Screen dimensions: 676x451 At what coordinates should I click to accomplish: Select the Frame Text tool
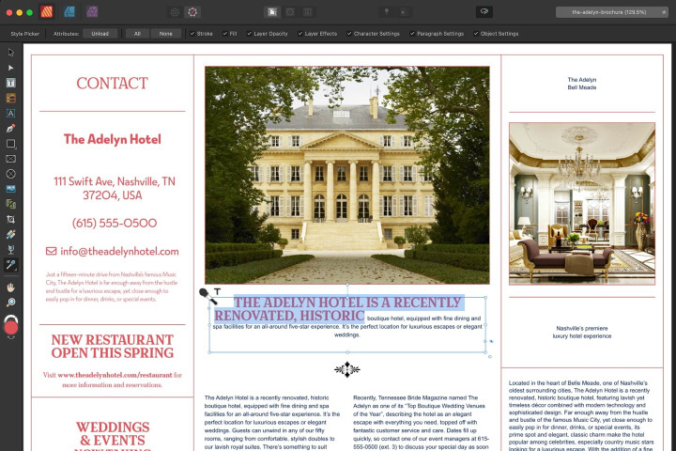10,83
